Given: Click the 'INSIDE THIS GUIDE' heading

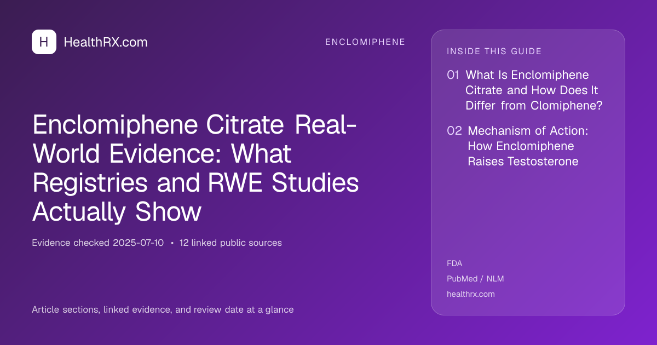Looking at the screenshot, I should 494,51.
